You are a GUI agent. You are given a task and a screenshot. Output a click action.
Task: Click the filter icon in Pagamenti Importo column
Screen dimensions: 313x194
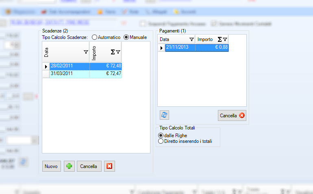(225, 39)
